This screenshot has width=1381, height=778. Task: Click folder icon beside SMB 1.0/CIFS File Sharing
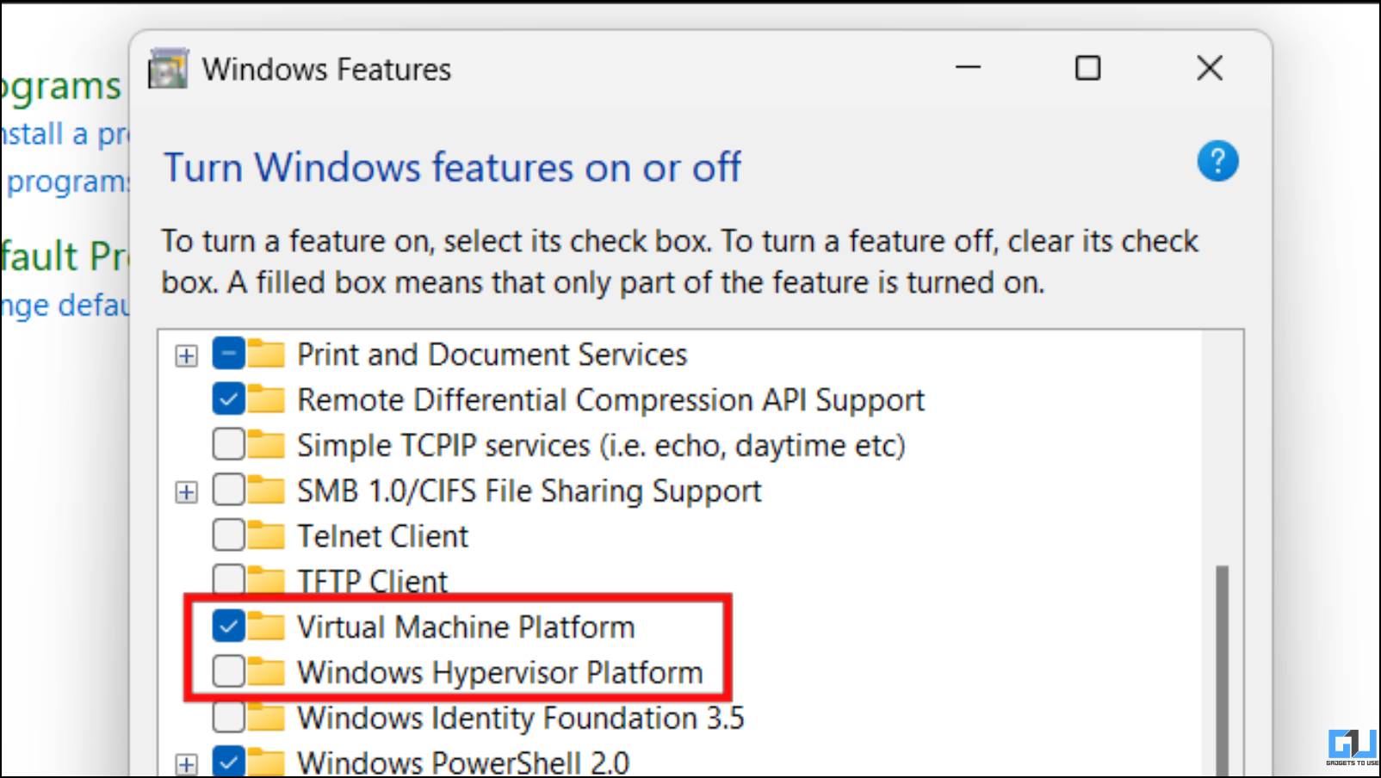point(266,491)
